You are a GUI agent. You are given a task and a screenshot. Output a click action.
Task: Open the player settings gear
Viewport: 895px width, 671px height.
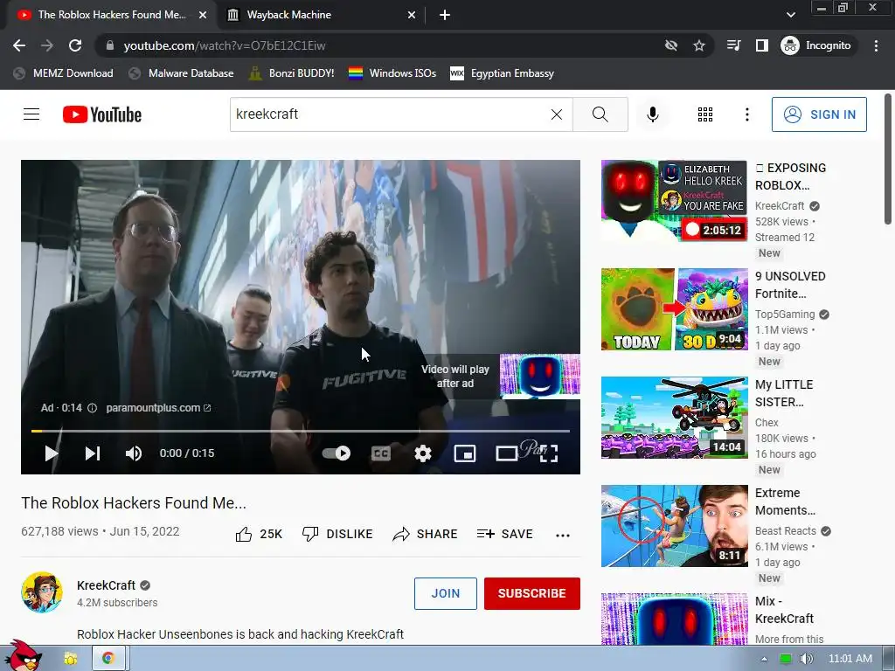[422, 453]
